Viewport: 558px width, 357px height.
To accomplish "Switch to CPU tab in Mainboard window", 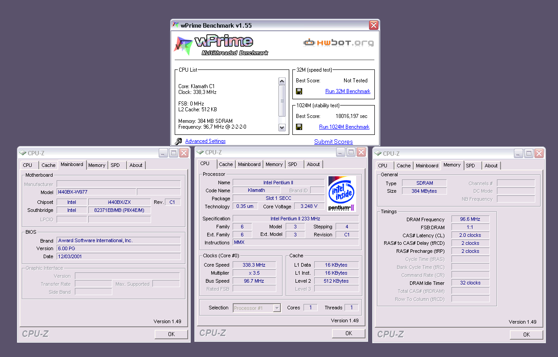I will [28, 165].
